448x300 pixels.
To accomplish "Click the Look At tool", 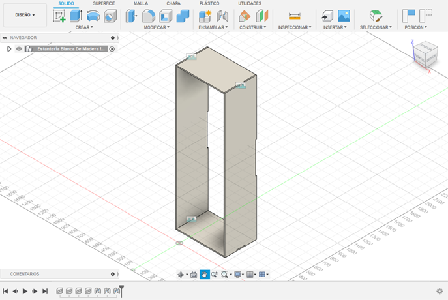I will coord(194,275).
